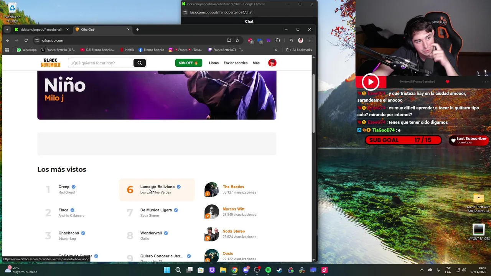The height and width of the screenshot is (276, 491).
Task: Click the red play button on stream overlay
Action: pyautogui.click(x=371, y=82)
